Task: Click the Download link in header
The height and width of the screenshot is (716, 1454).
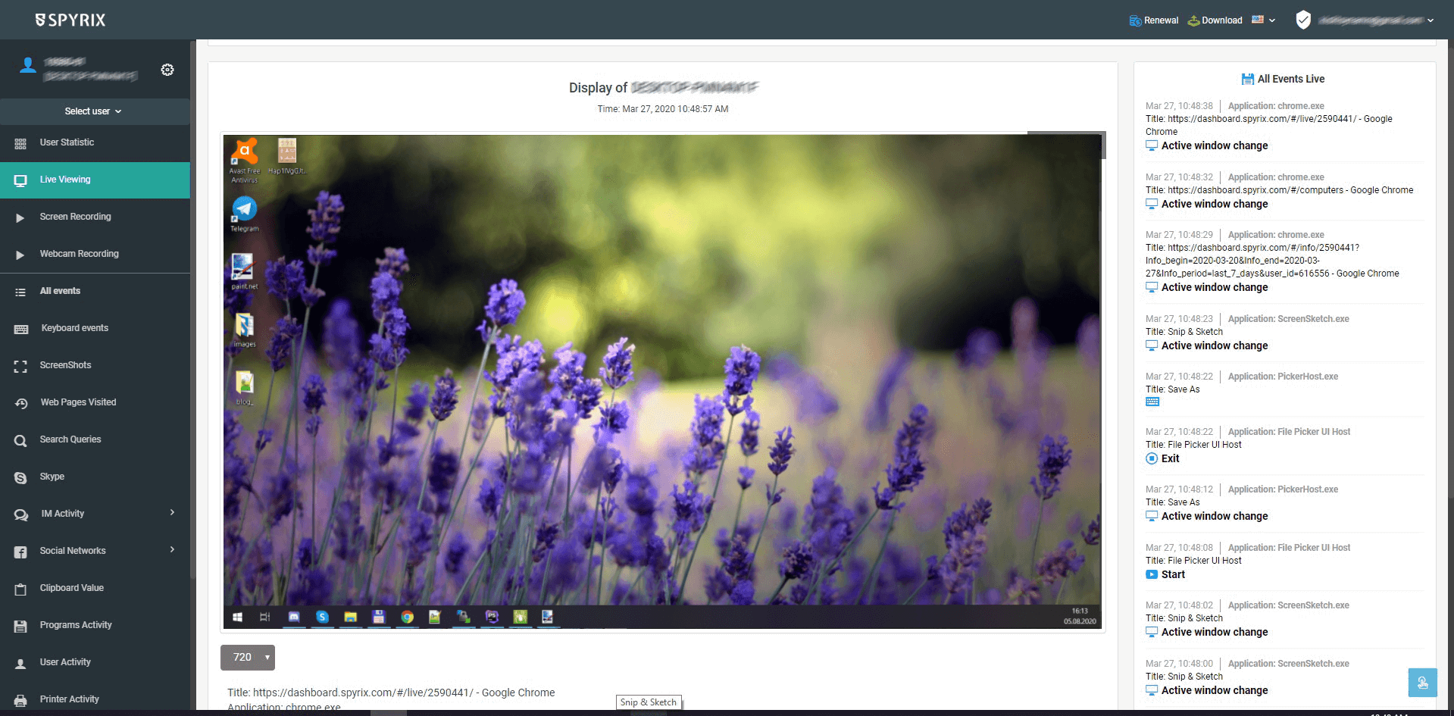Action: coord(1215,20)
